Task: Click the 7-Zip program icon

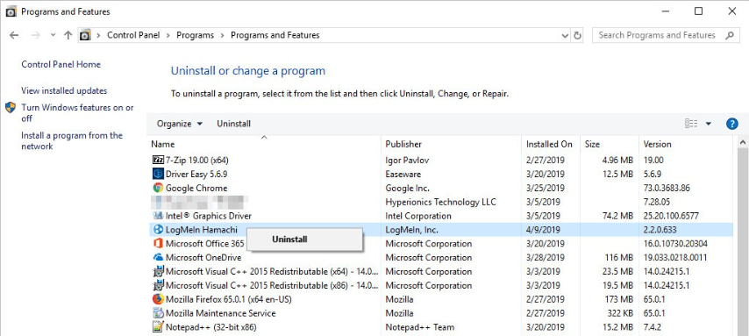Action: coord(158,161)
